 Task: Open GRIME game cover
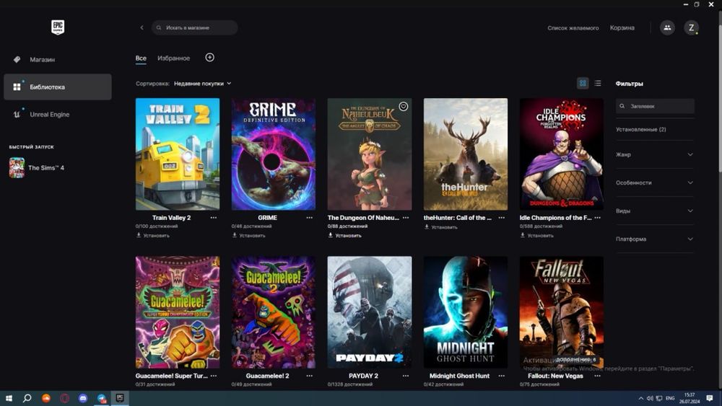[274, 154]
